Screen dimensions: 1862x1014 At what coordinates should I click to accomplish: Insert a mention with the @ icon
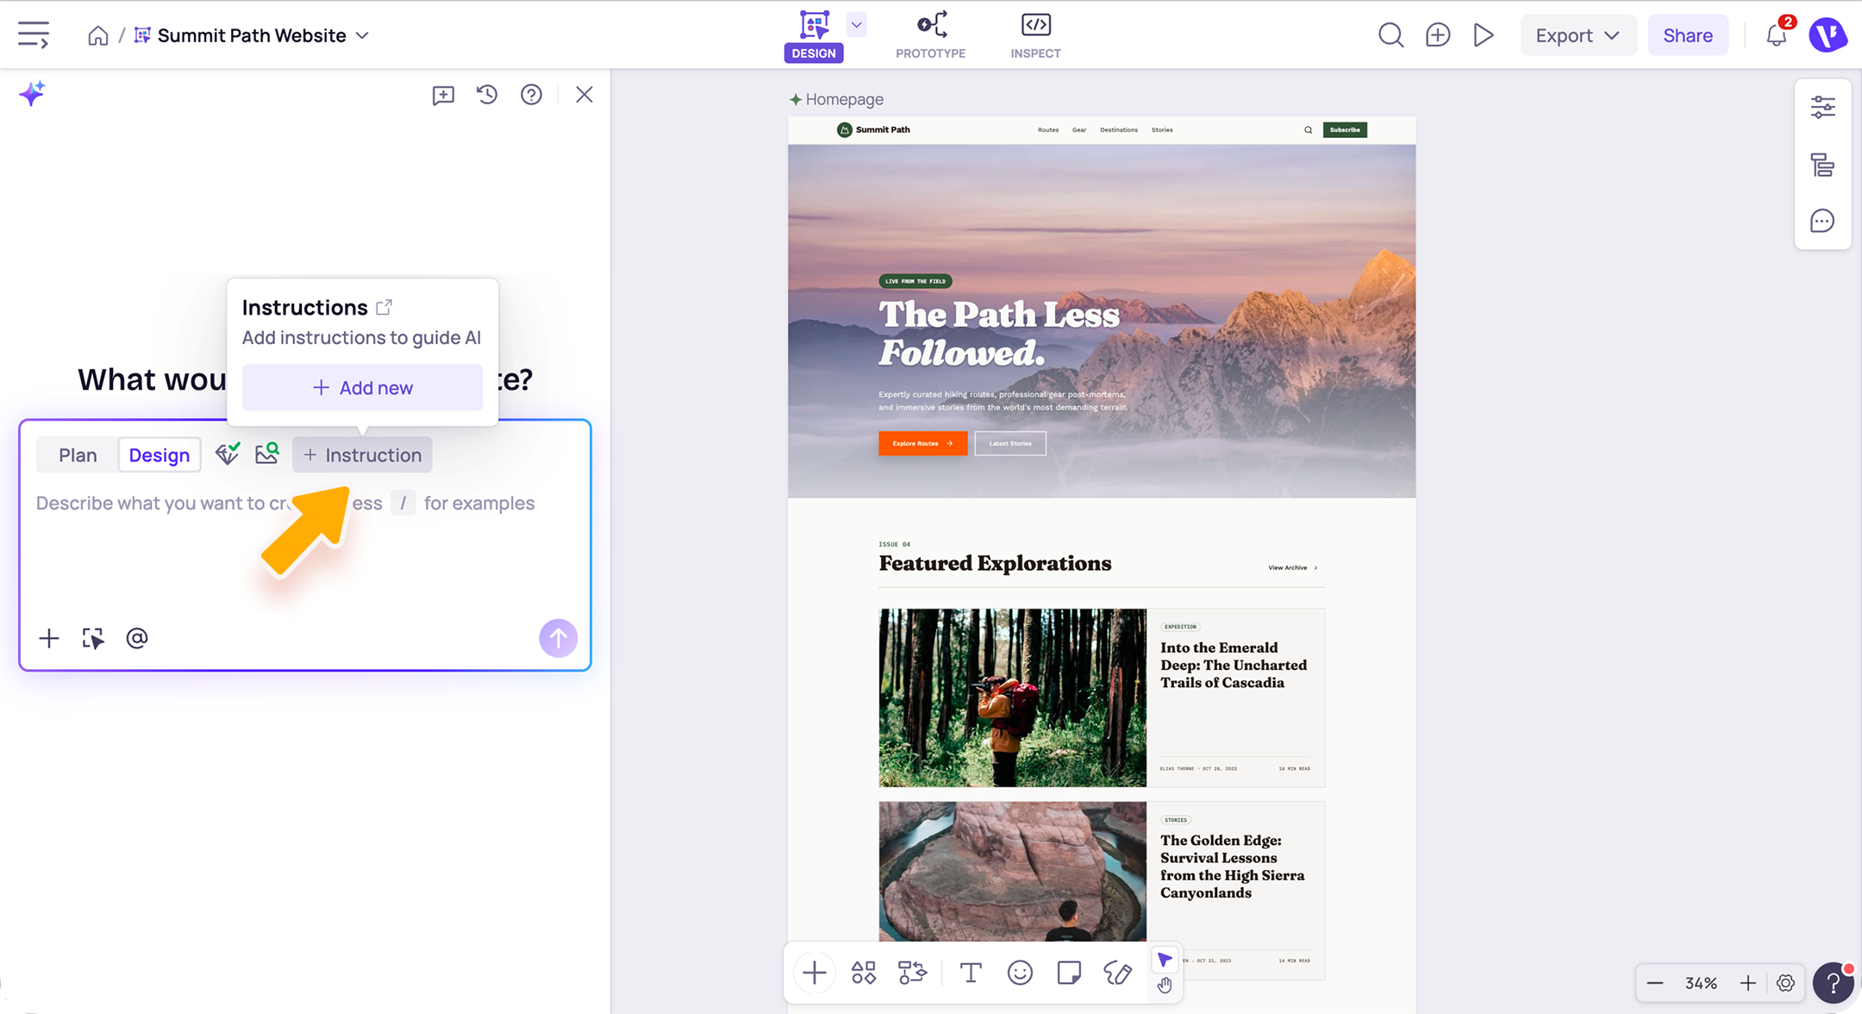tap(137, 638)
